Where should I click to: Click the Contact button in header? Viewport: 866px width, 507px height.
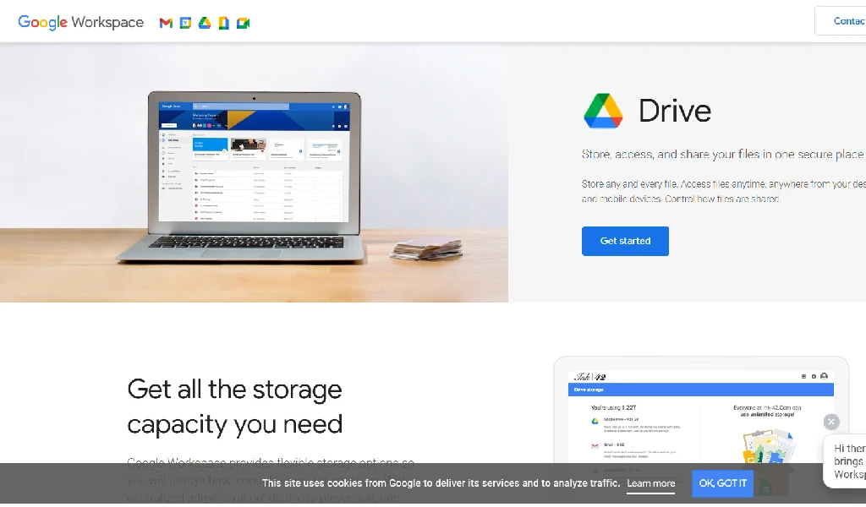pos(841,21)
